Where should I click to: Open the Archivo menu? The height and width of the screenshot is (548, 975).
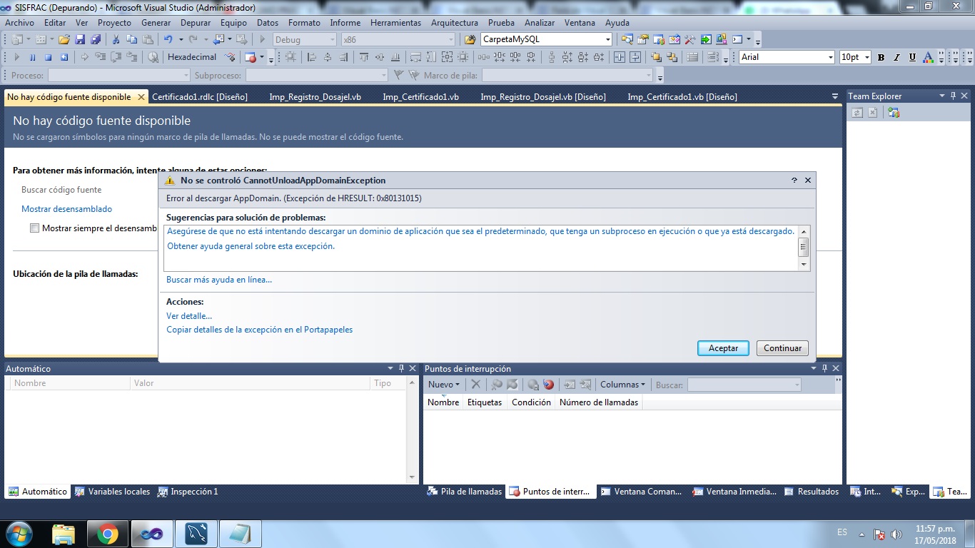(19, 23)
